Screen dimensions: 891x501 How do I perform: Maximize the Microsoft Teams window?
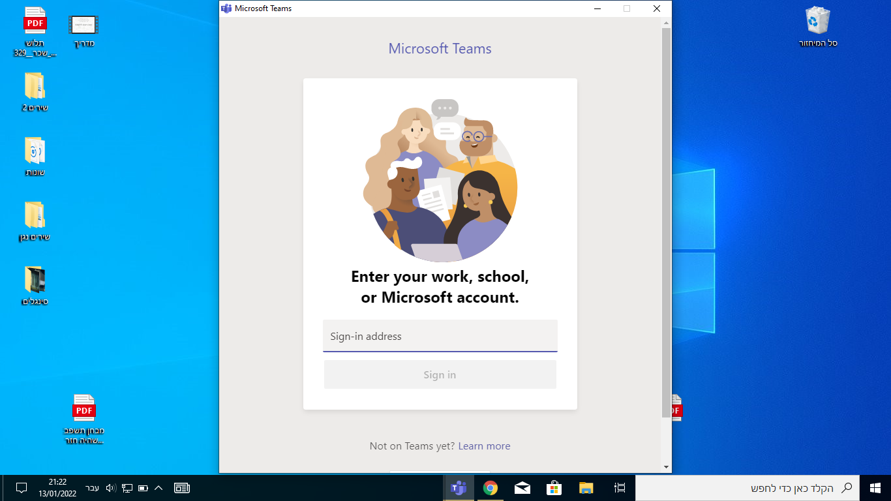coord(627,8)
